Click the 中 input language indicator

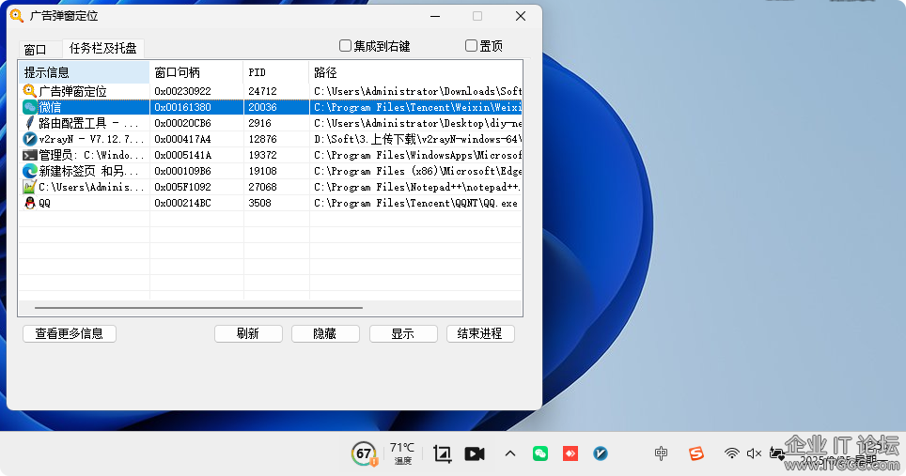coord(661,453)
